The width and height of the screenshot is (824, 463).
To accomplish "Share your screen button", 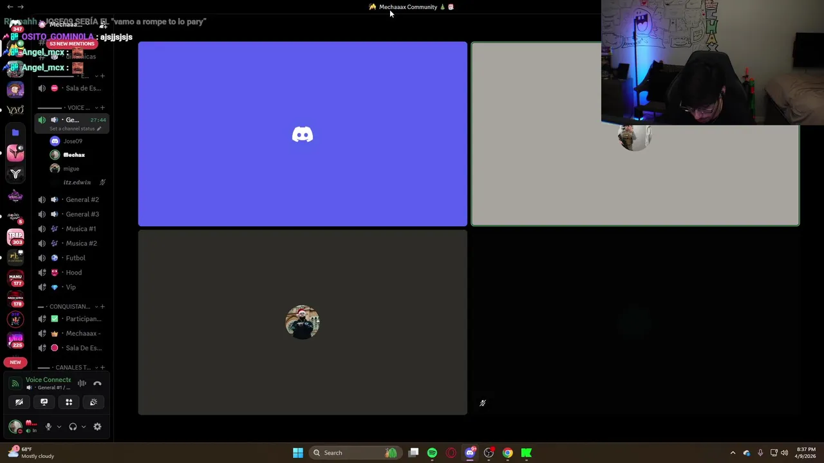I will [44, 402].
